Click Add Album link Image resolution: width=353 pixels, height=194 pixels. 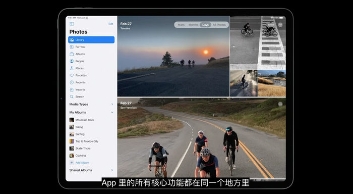click(x=82, y=163)
